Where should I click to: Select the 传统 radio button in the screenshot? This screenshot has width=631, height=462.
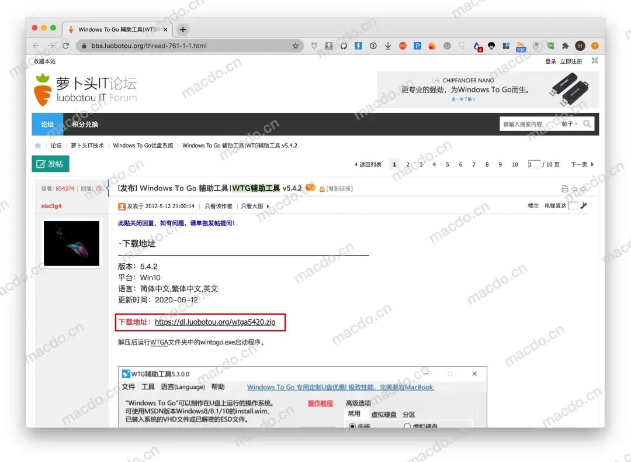click(352, 426)
